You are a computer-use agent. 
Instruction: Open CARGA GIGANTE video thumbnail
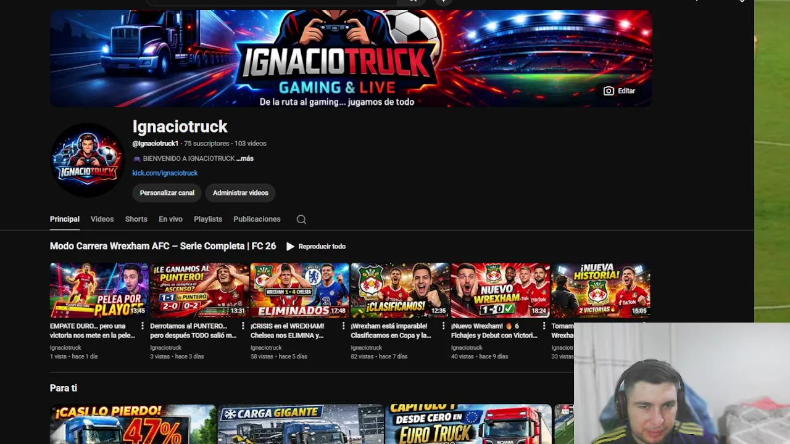pos(301,424)
